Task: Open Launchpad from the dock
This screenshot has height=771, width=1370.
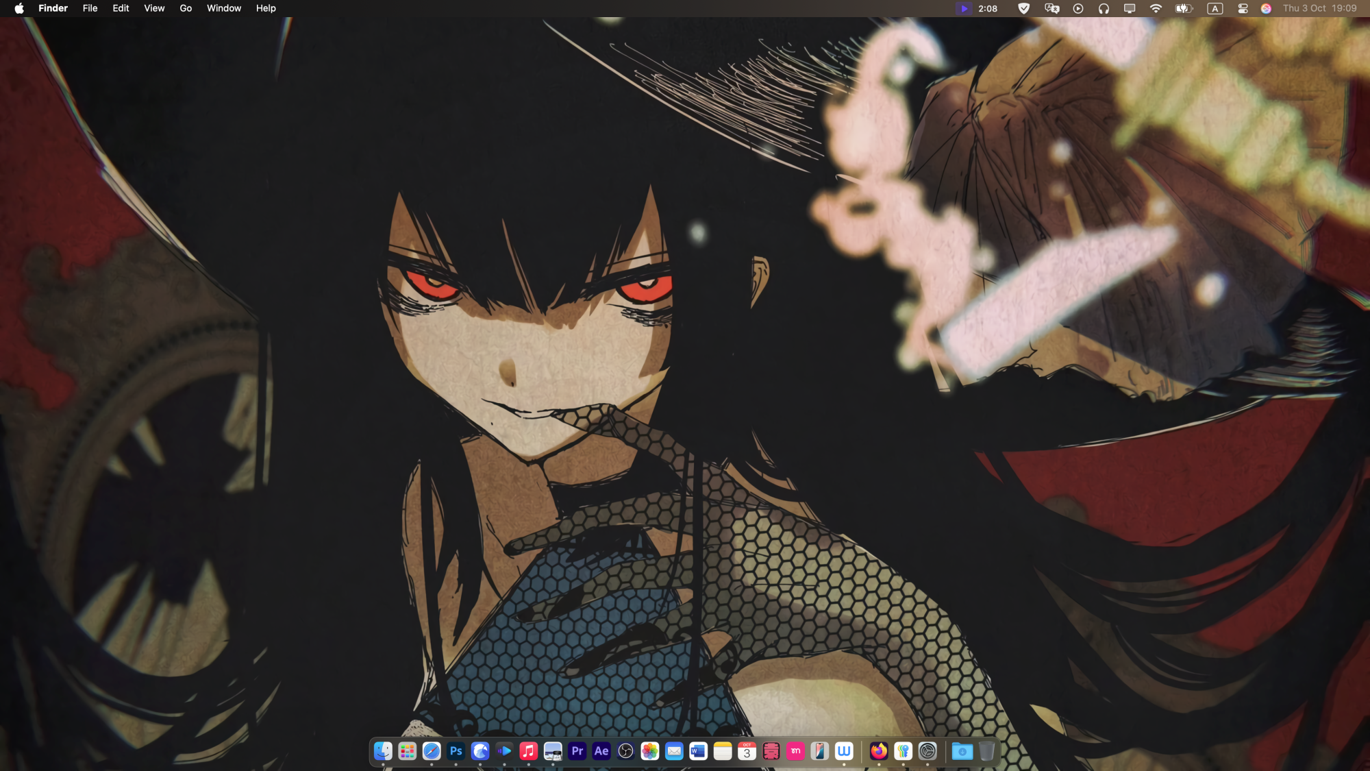Action: 407,751
